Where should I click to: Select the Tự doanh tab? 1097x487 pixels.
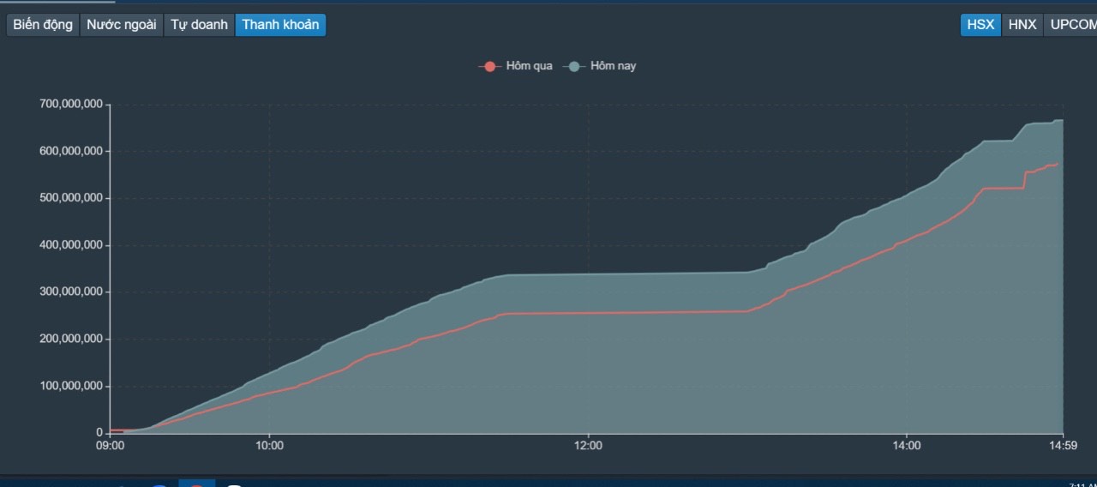coord(199,25)
